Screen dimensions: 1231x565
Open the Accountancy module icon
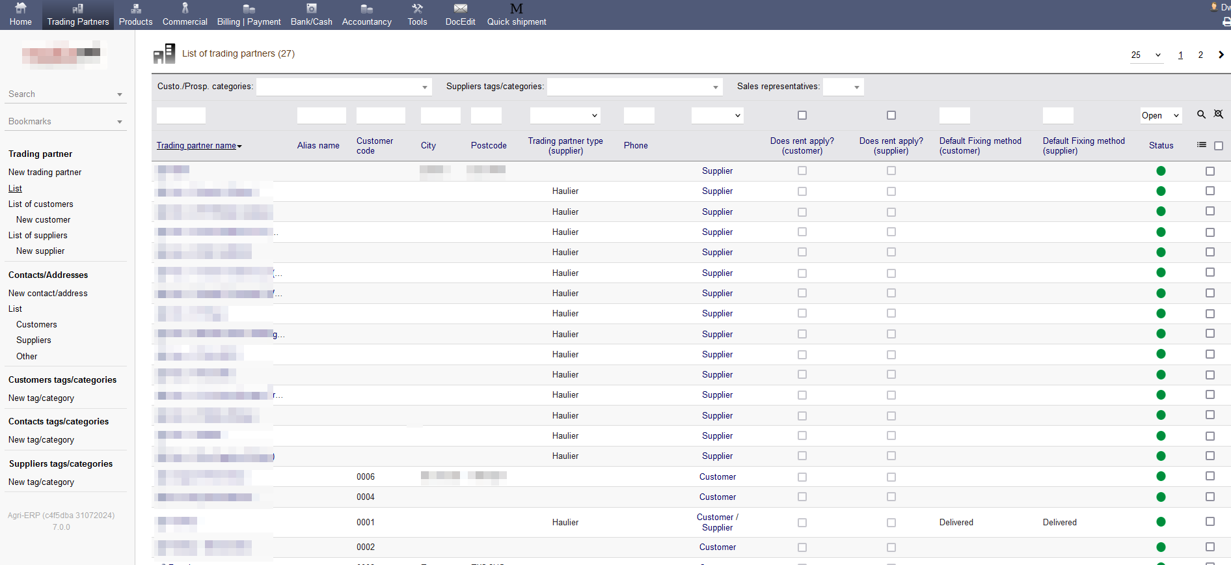366,8
